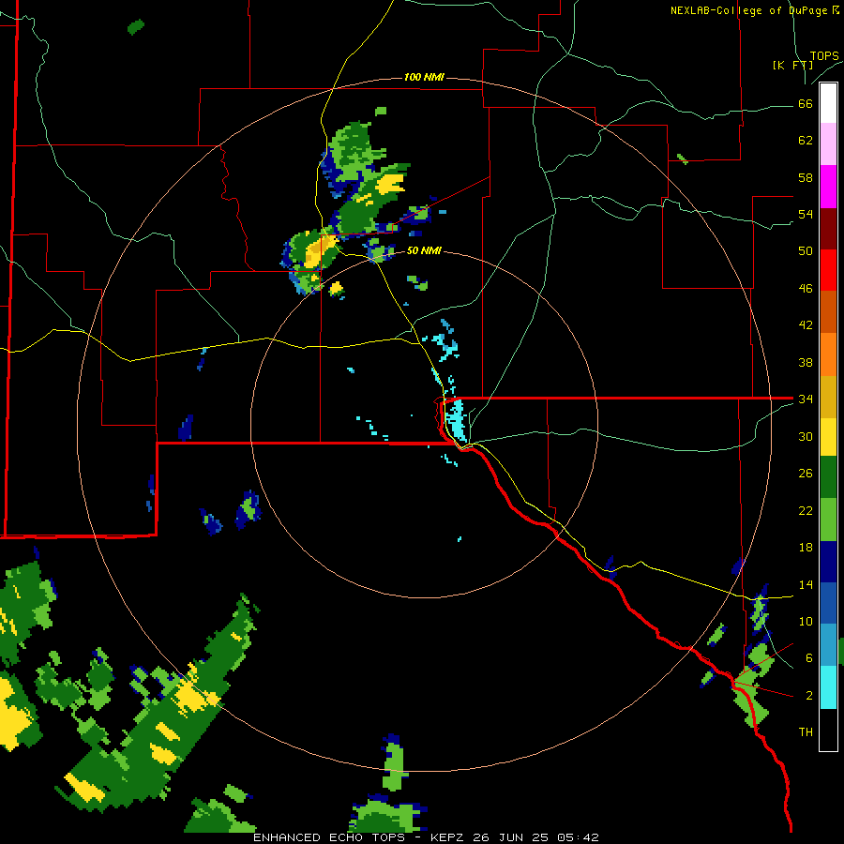The height and width of the screenshot is (844, 844).
Task: Click the 38 legend value
Action: (x=806, y=362)
